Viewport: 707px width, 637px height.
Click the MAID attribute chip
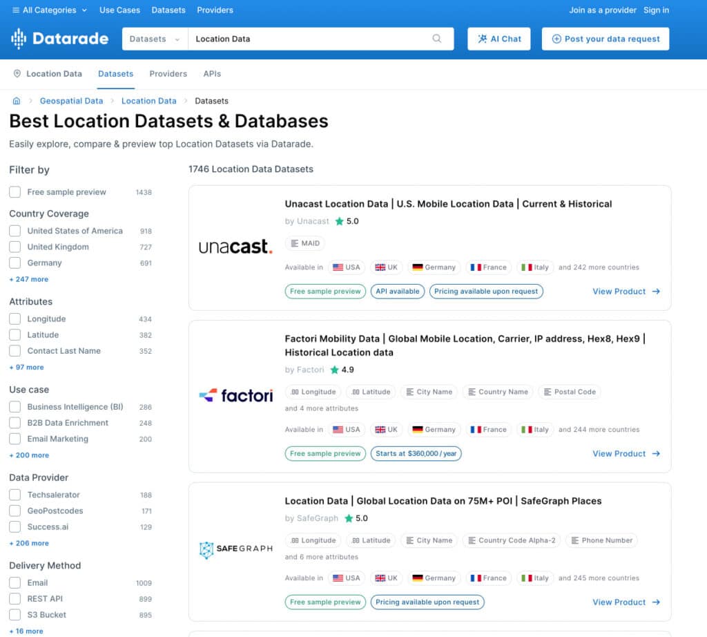(x=304, y=244)
